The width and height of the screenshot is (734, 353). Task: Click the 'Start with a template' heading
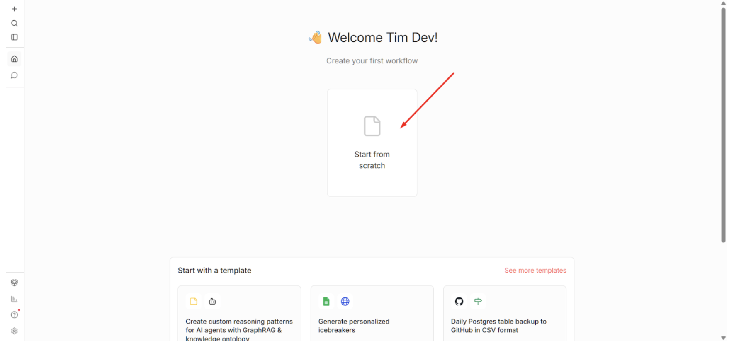(x=214, y=271)
